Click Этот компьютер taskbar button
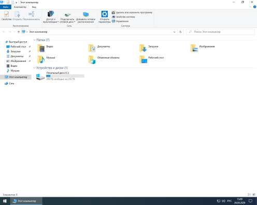 point(26,201)
